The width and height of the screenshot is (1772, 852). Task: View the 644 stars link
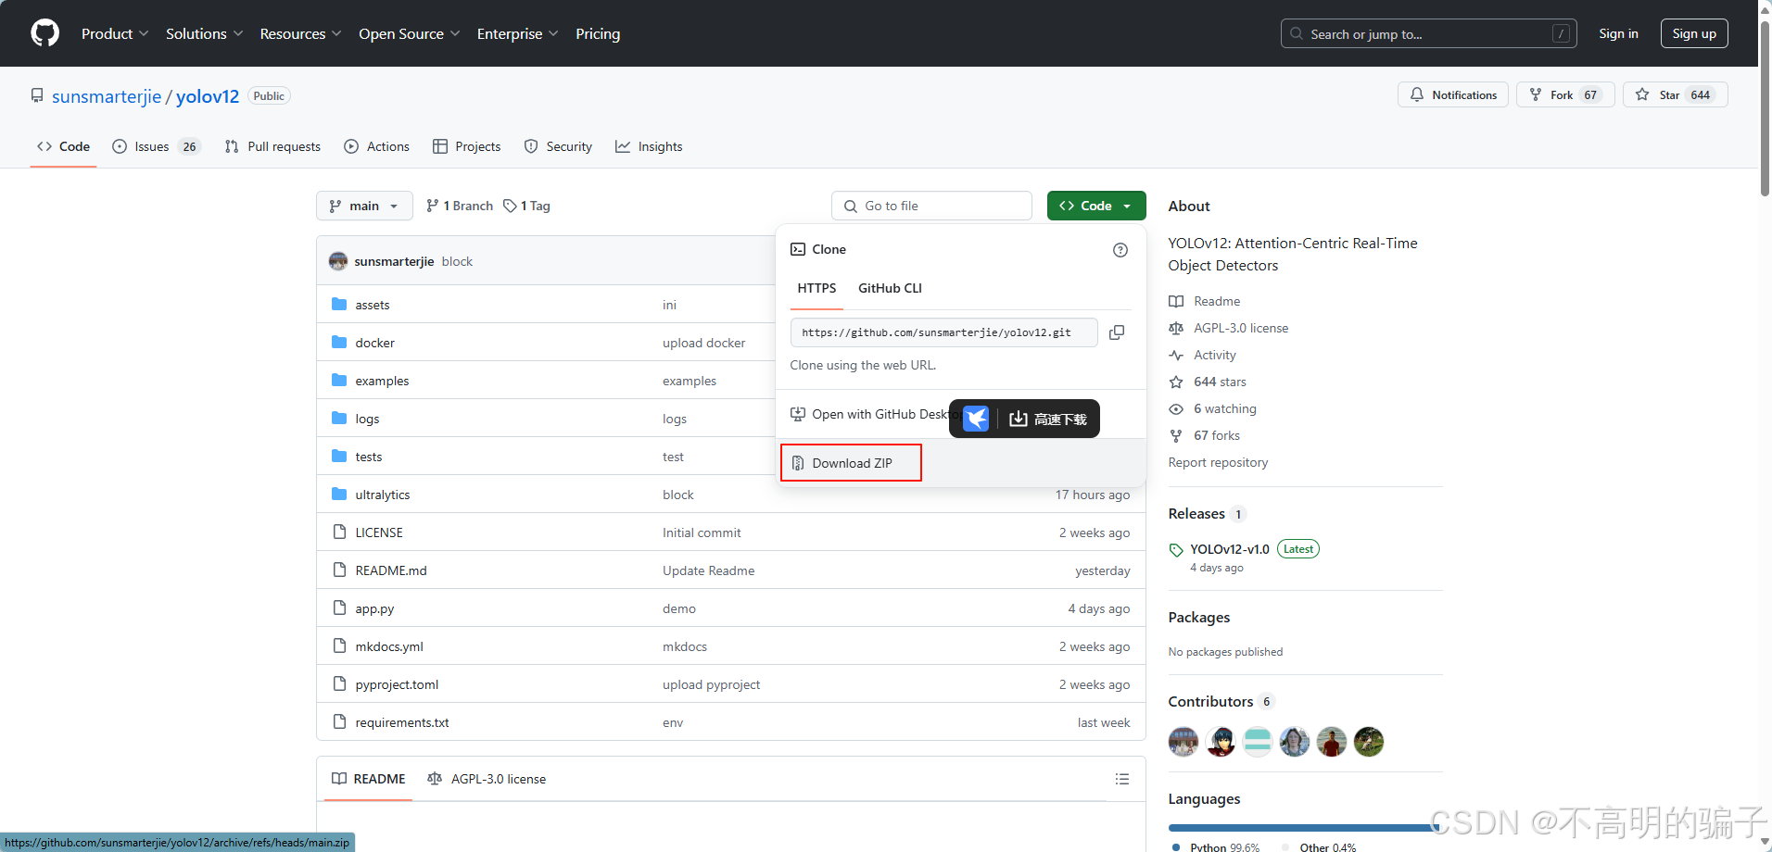(1220, 382)
